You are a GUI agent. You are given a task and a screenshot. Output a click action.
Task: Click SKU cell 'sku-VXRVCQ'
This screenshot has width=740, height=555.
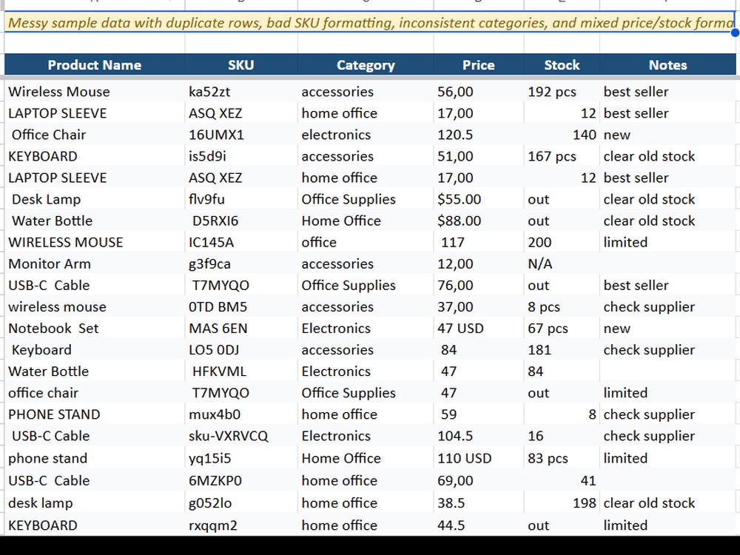(x=241, y=436)
